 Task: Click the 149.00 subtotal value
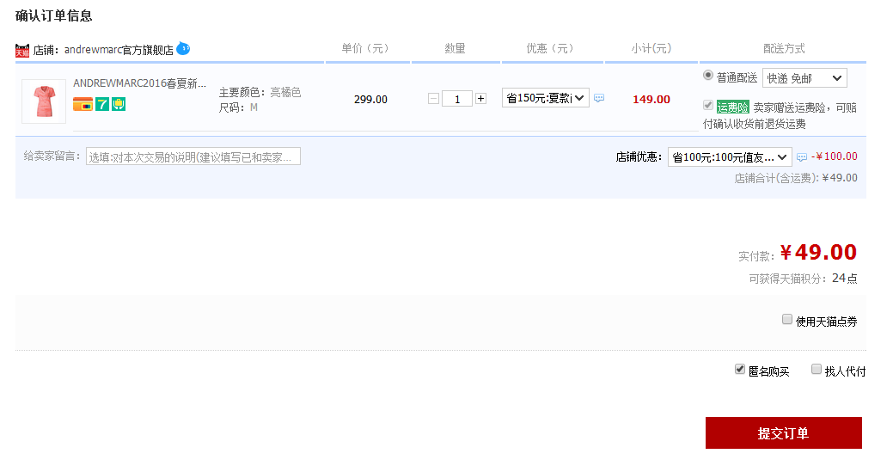click(x=651, y=99)
